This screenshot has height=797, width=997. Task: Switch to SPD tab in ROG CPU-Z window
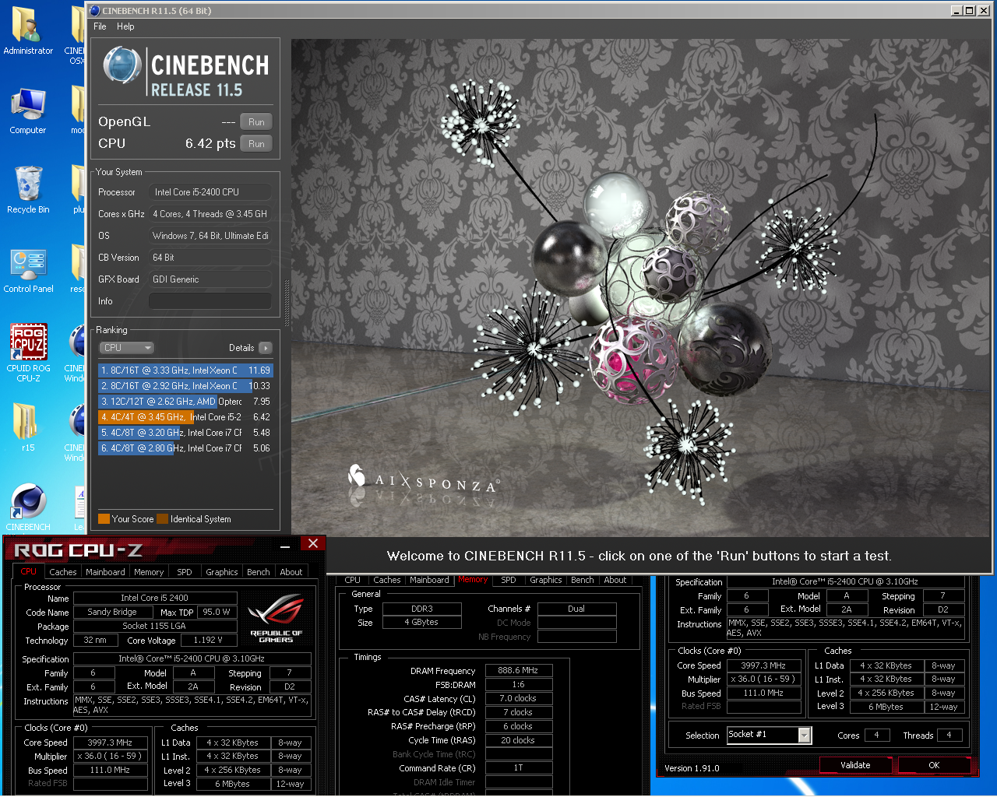pyautogui.click(x=185, y=572)
